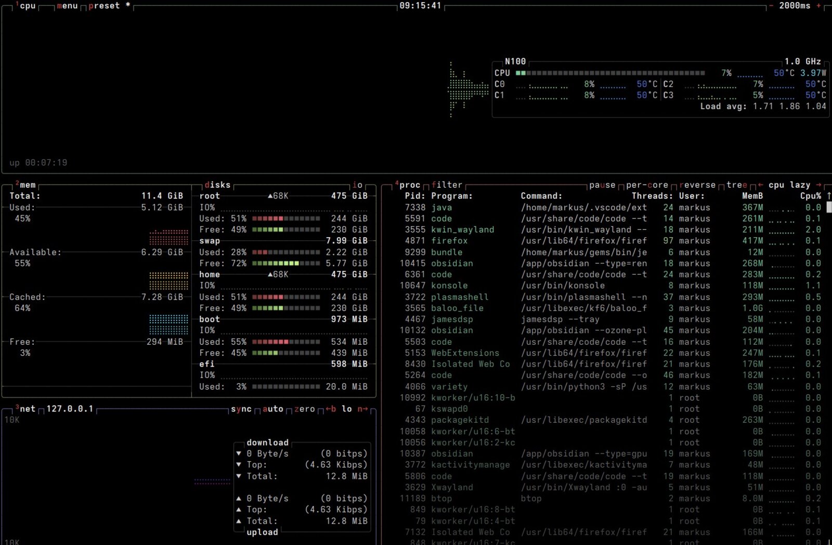The height and width of the screenshot is (545, 832).
Task: Click process list scroll-up arrow
Action: tap(829, 196)
